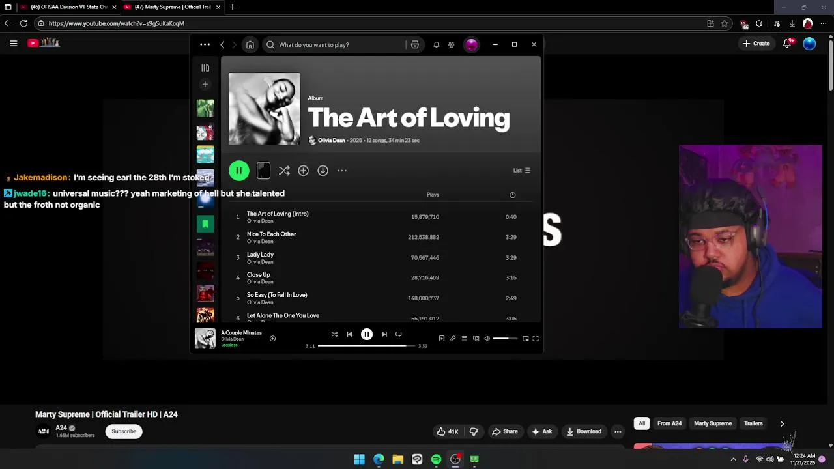This screenshot has height=469, width=834.
Task: Switch to OHSAA Division VII tab
Action: tap(68, 7)
